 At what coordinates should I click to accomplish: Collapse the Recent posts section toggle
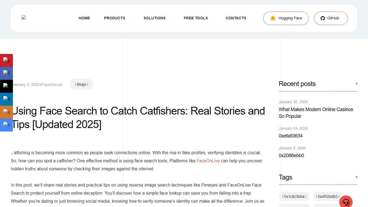[356, 84]
